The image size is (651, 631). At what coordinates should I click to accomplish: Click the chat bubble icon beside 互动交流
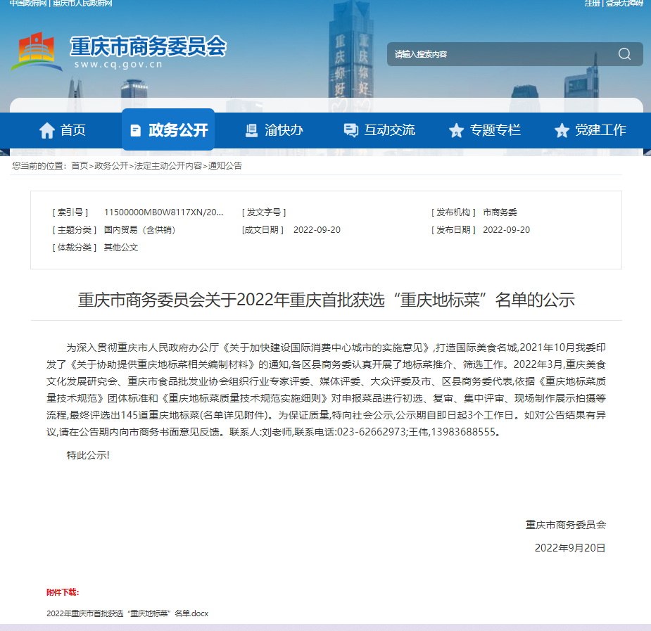point(350,130)
